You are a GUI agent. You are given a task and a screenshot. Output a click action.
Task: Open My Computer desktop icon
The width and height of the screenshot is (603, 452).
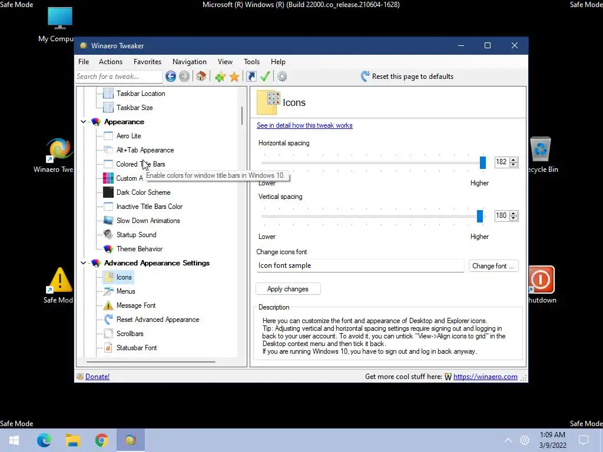coord(58,24)
